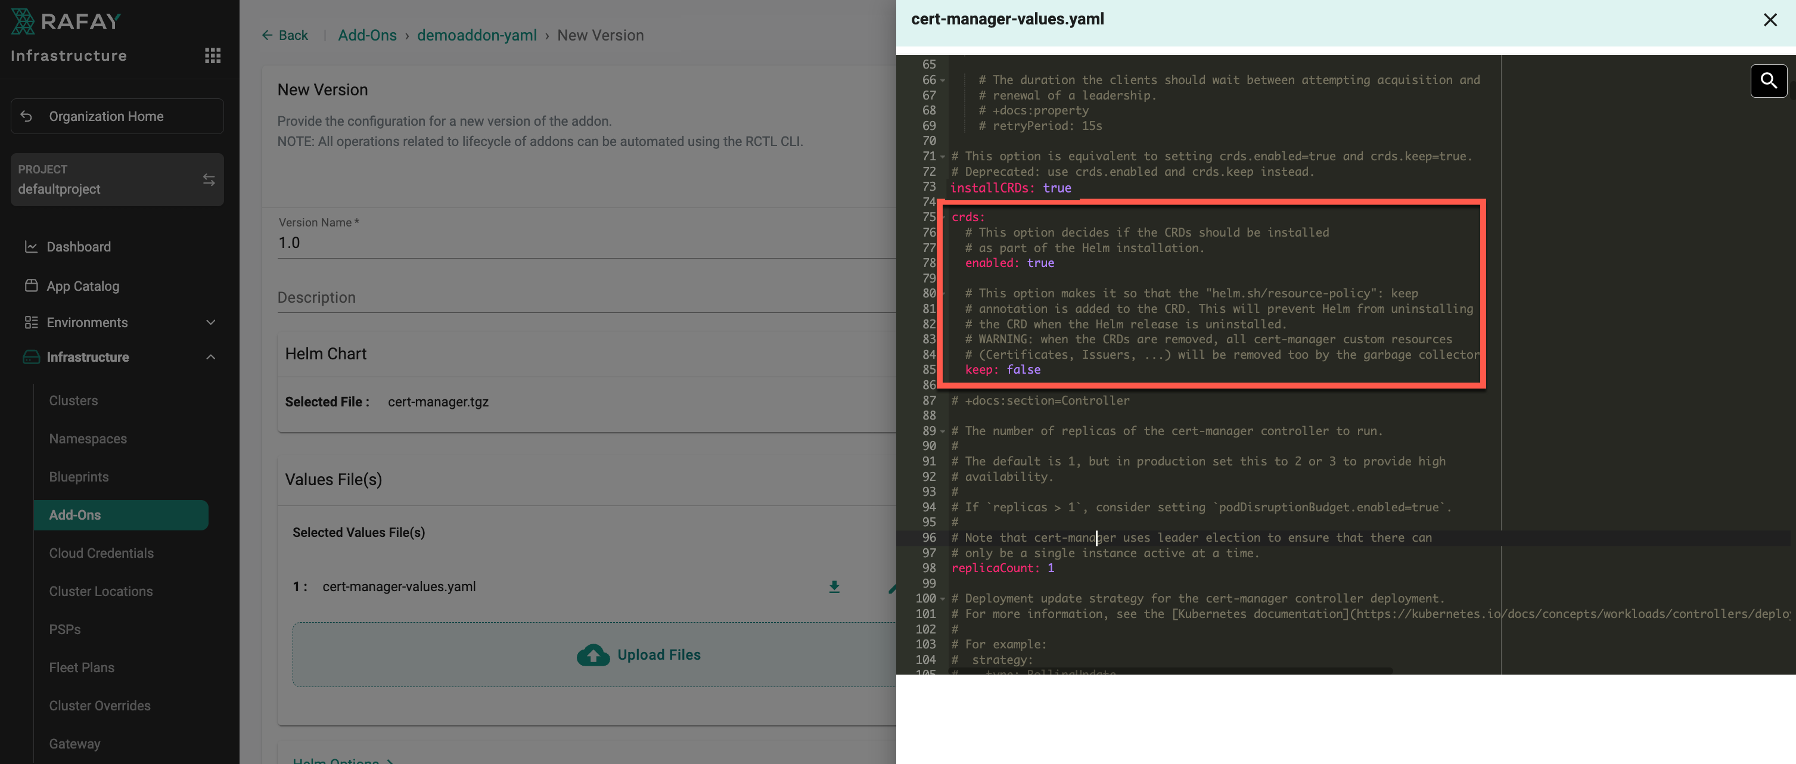Close the cert-manager-values.yaml panel
This screenshot has height=764, width=1796.
point(1770,20)
